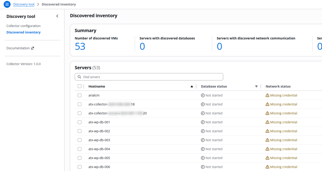
Task: Click the Discovery tool breadcrumb link
Action: 24,4
